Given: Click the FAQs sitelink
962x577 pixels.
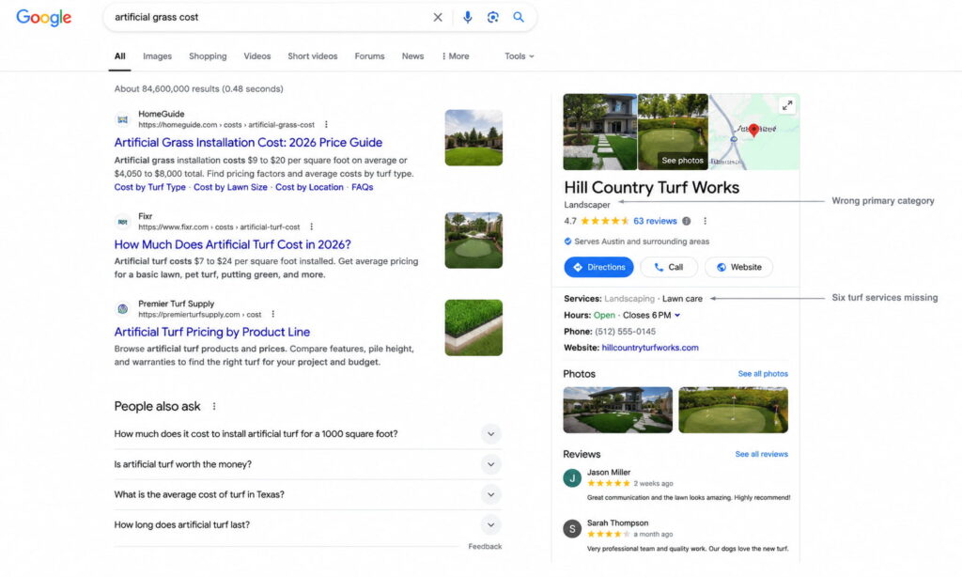Looking at the screenshot, I should click(x=362, y=187).
